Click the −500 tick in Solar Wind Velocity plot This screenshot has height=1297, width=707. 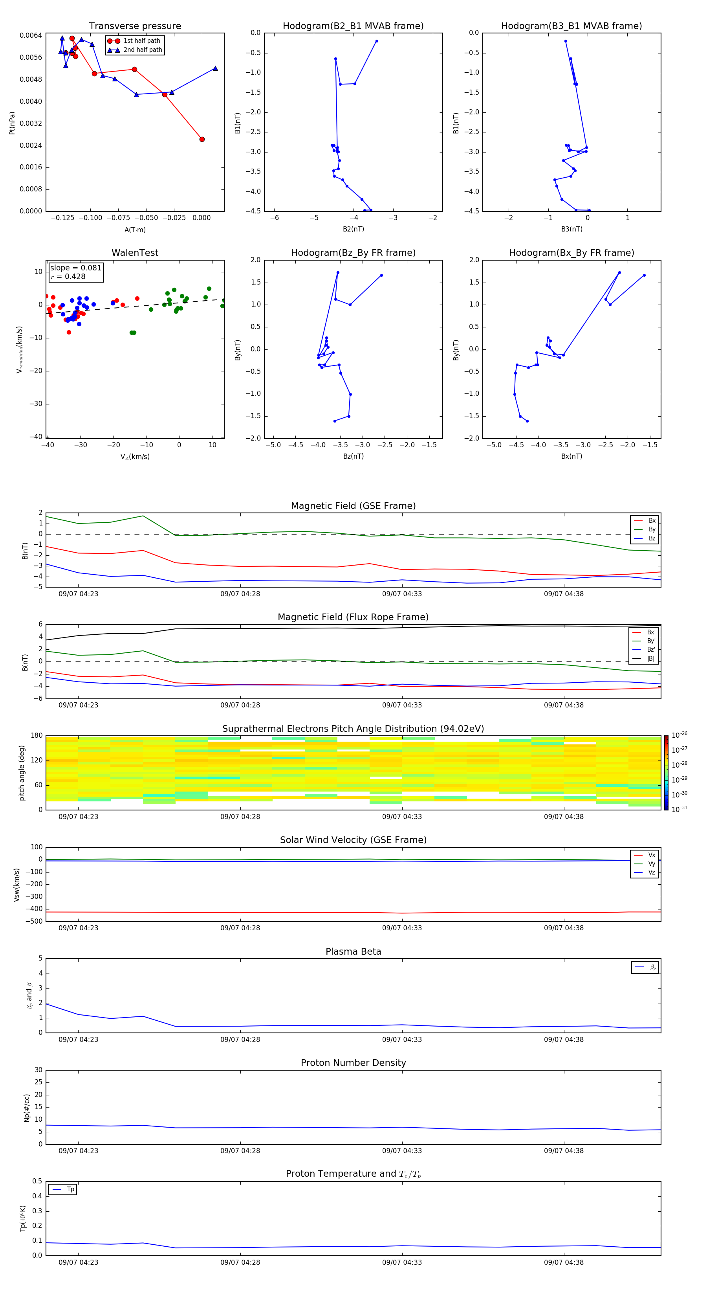coord(33,921)
